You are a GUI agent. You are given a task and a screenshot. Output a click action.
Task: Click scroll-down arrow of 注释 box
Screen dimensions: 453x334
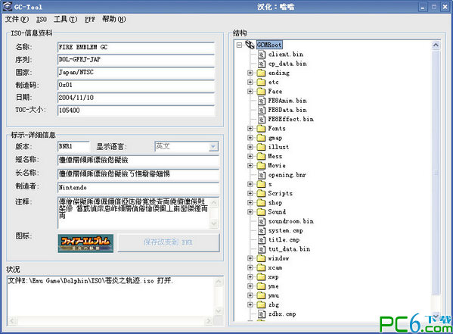214,223
